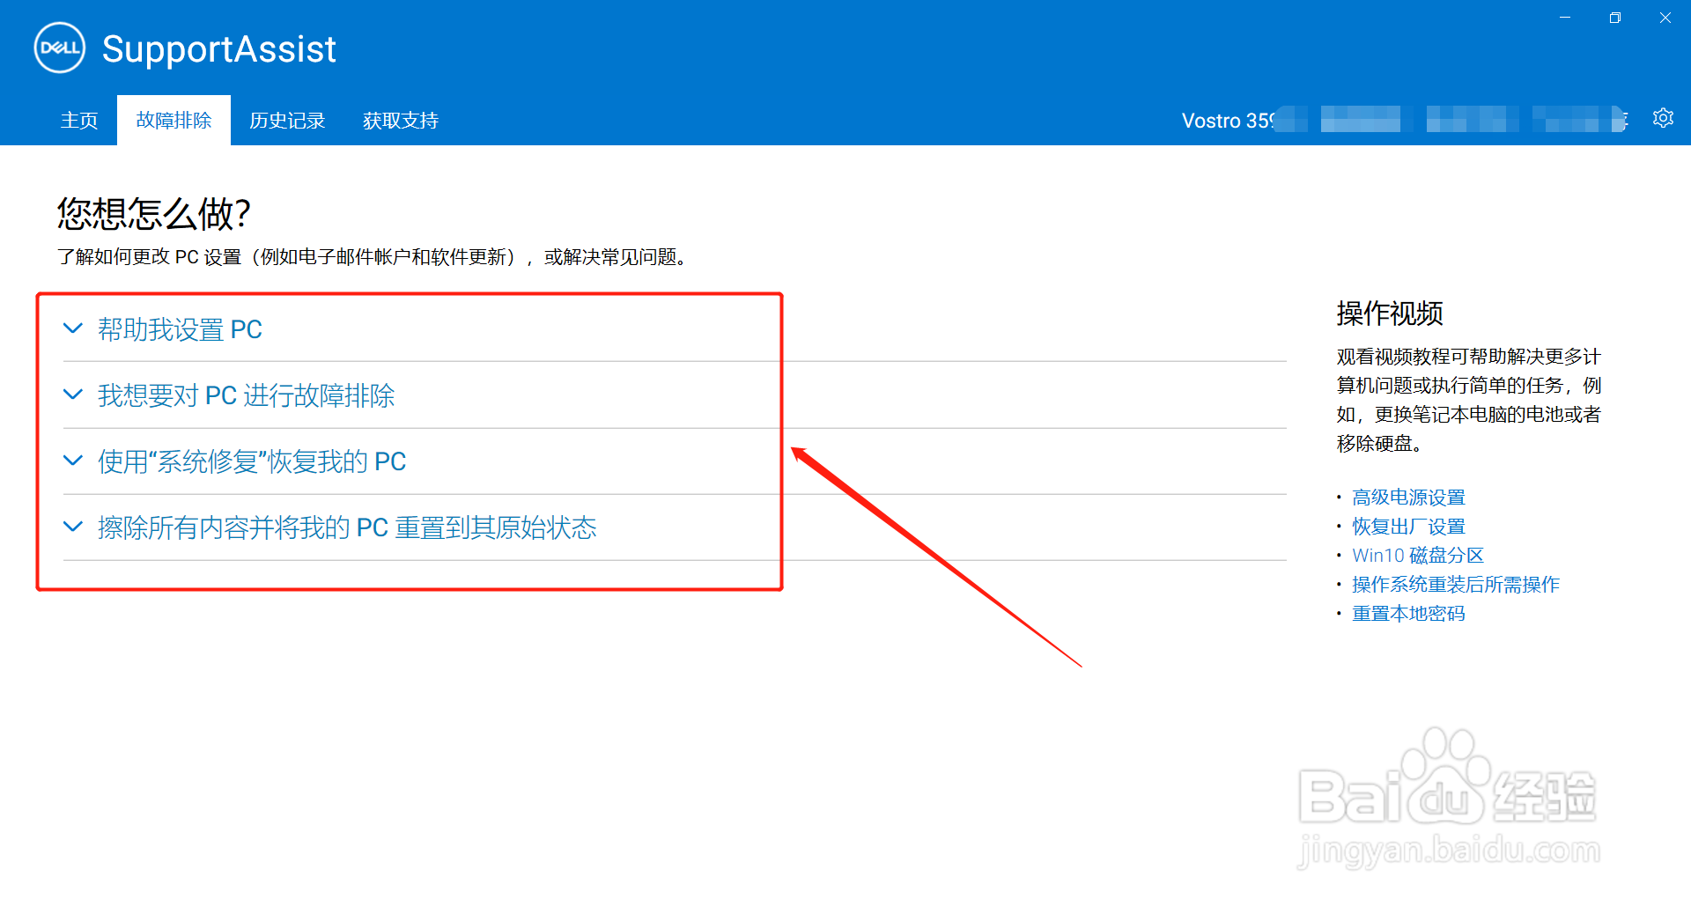Expand chevron beside 擦除所有内容并将我的 PC 重置
Viewport: 1691px width, 907px height.
coord(73,527)
